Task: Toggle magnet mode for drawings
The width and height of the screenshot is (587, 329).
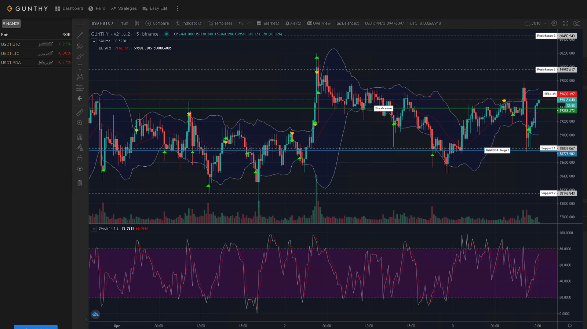Action: 80,137
